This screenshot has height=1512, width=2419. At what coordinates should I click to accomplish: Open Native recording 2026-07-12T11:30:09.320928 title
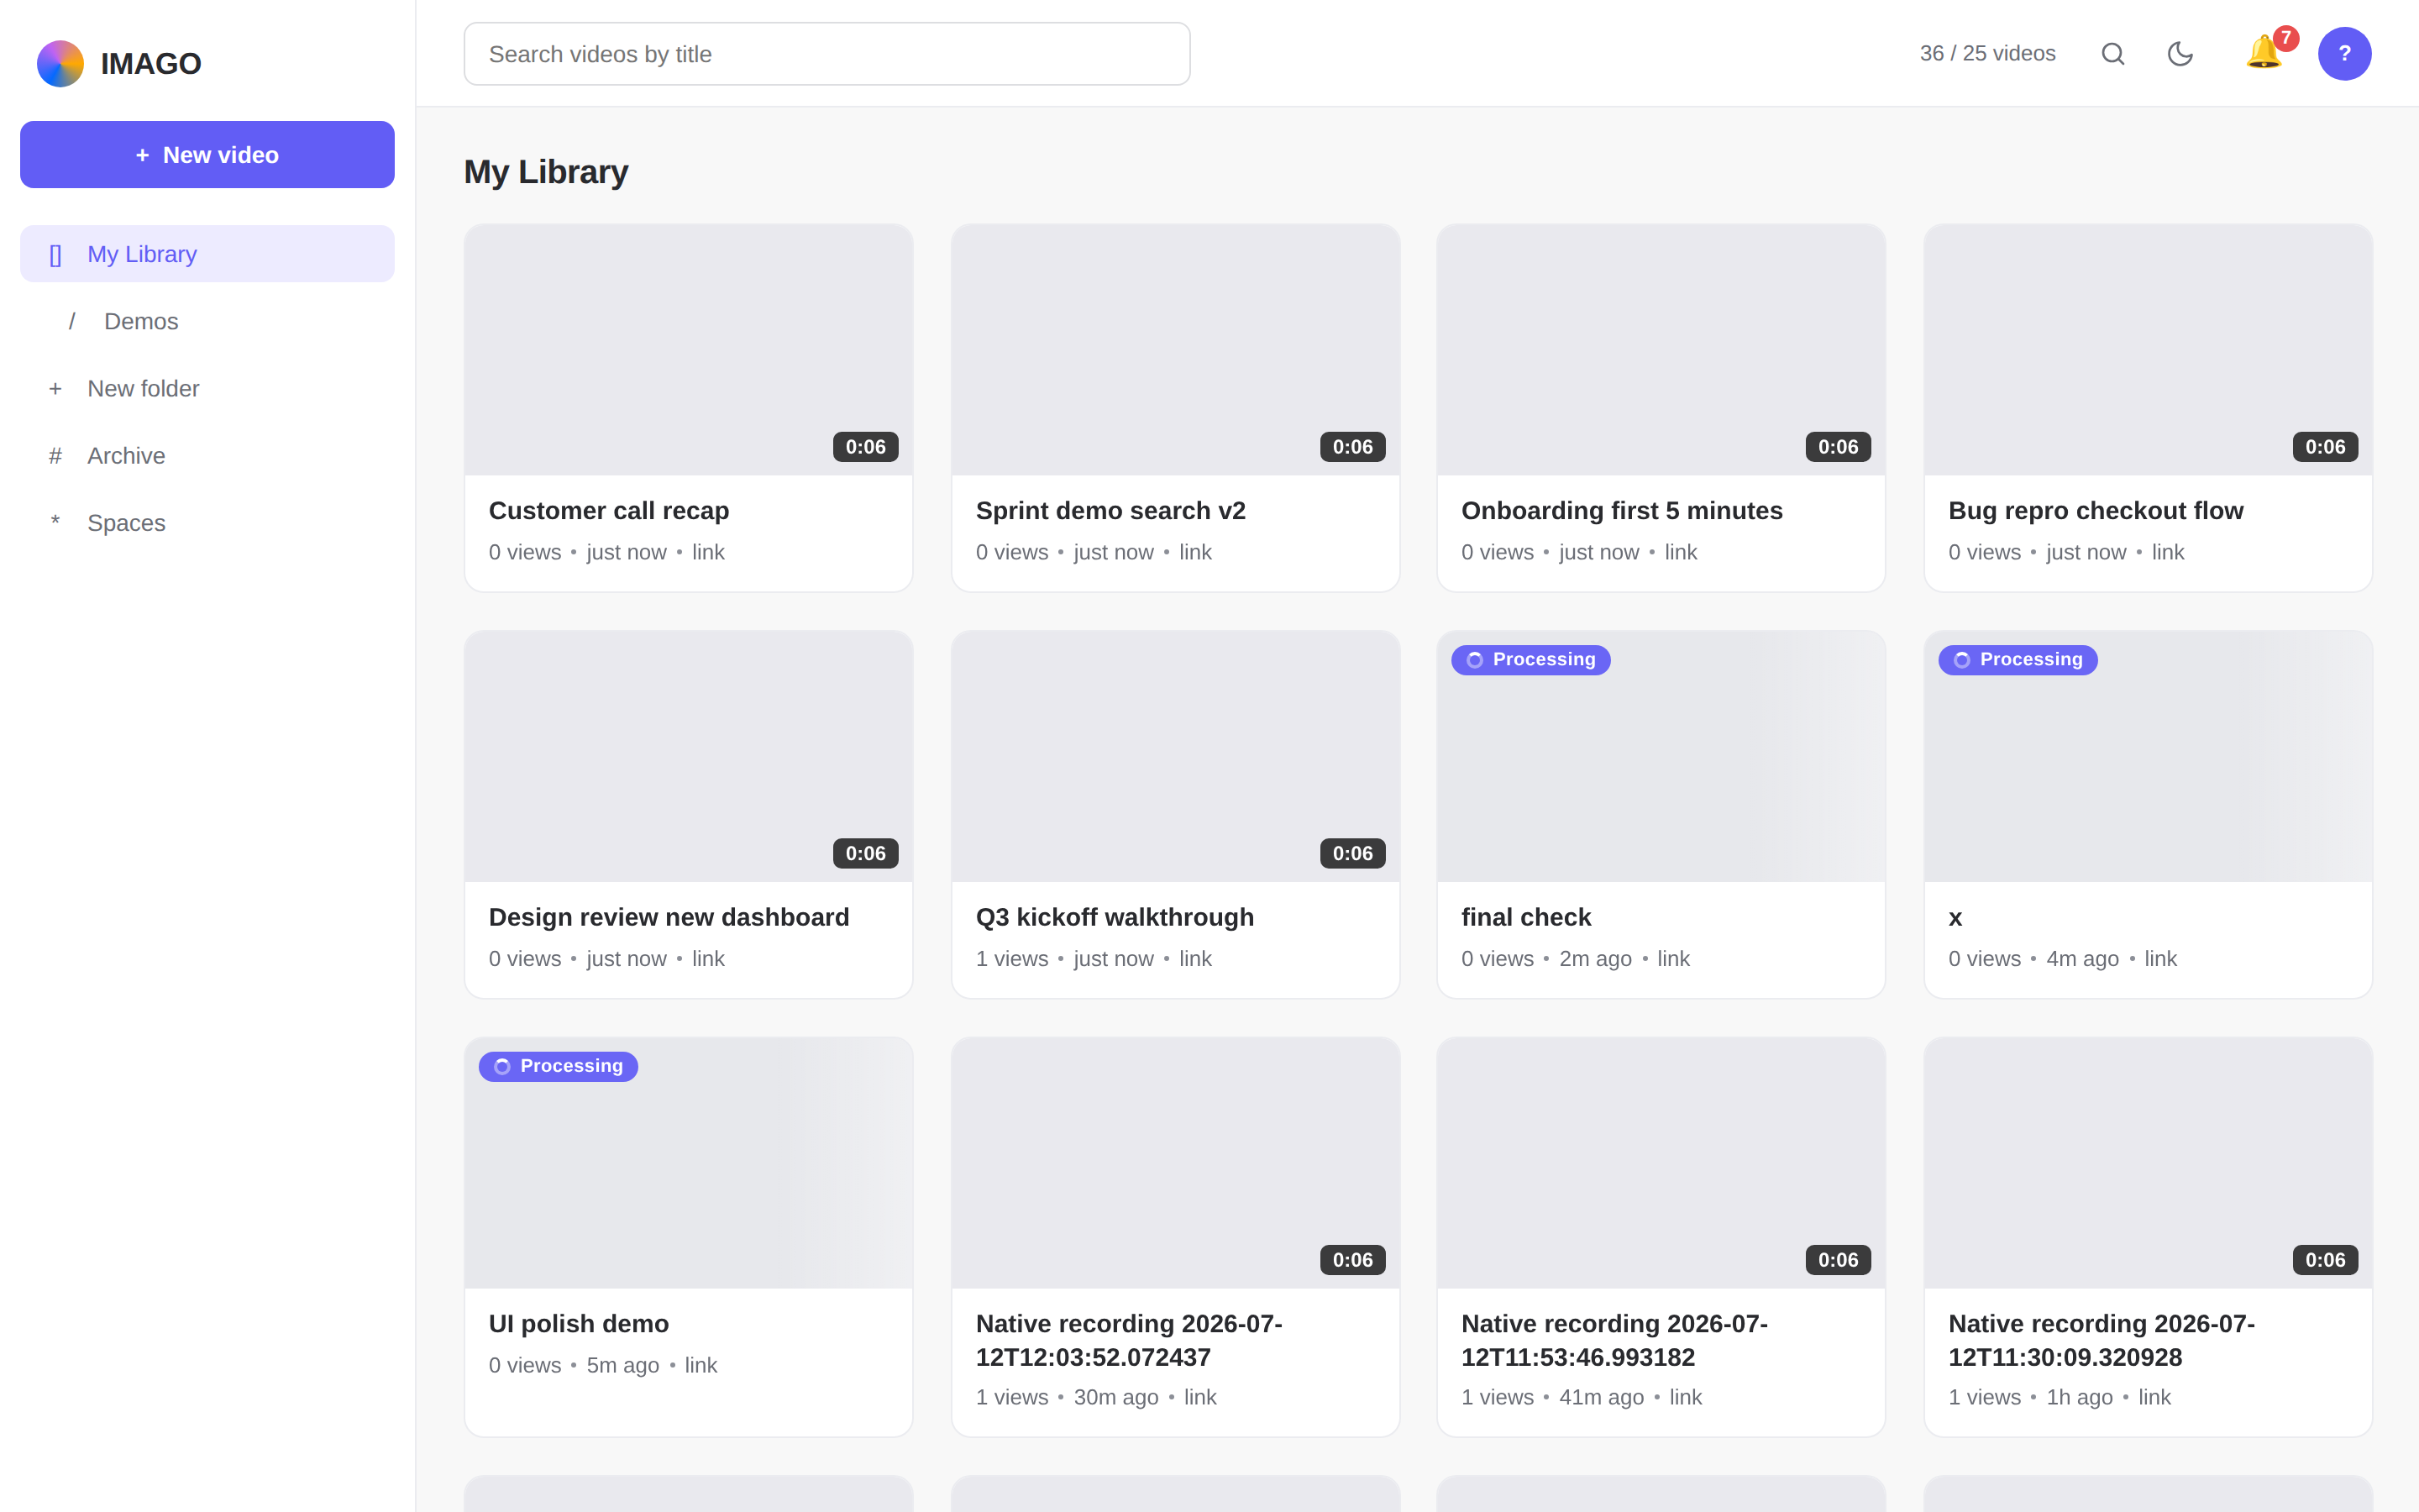2102,1340
